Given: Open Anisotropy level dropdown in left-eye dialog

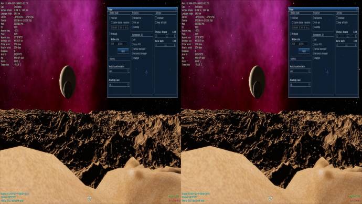Looking at the screenshot, I should click(x=120, y=85).
